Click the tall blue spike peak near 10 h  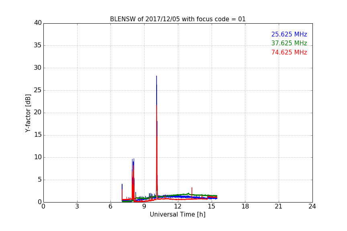(157, 77)
